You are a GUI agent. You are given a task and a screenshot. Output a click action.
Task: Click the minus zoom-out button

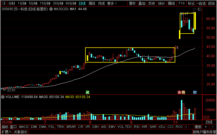pyautogui.click(x=213, y=127)
